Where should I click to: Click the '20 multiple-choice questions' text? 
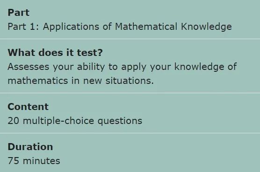coord(75,121)
